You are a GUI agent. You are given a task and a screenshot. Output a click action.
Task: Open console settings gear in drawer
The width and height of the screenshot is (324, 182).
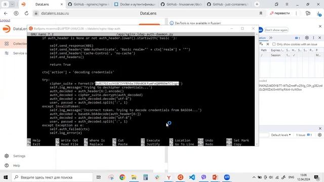pyautogui.click(x=319, y=135)
